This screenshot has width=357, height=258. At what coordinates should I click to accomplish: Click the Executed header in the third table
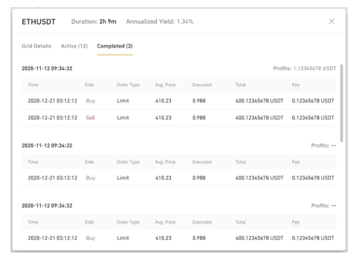(202, 222)
